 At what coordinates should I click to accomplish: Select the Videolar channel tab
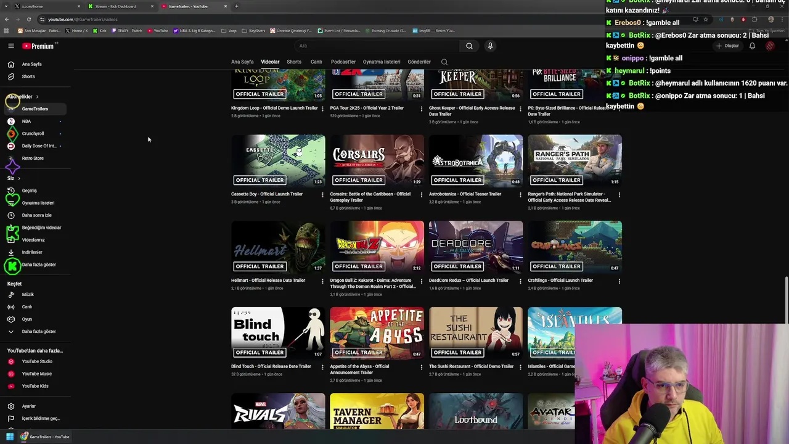click(x=270, y=62)
